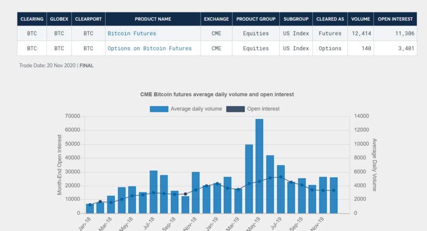Click the Options cell under Cleared As

[x=330, y=49]
